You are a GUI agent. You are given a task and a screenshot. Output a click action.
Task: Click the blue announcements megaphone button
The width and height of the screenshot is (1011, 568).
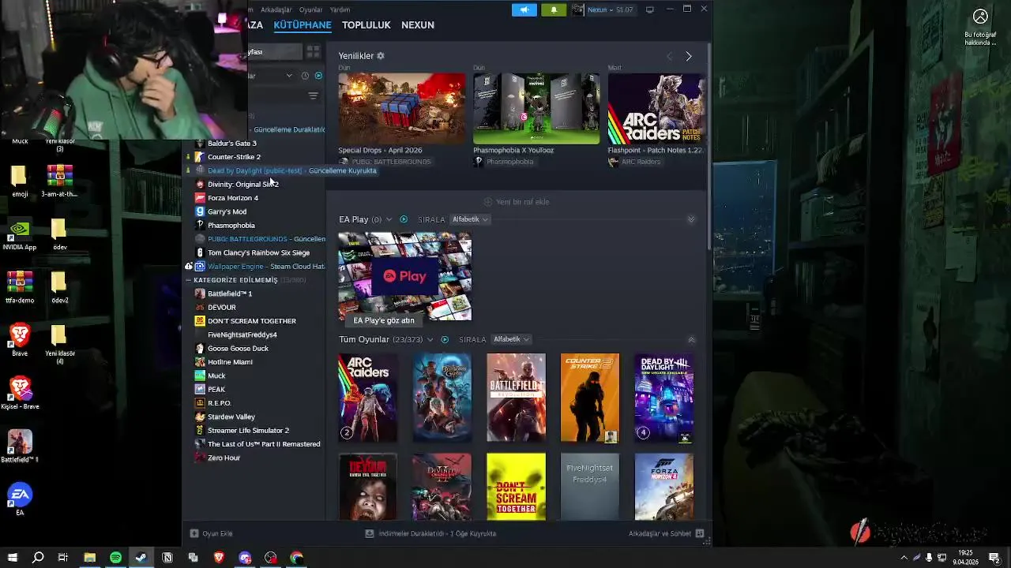point(524,9)
